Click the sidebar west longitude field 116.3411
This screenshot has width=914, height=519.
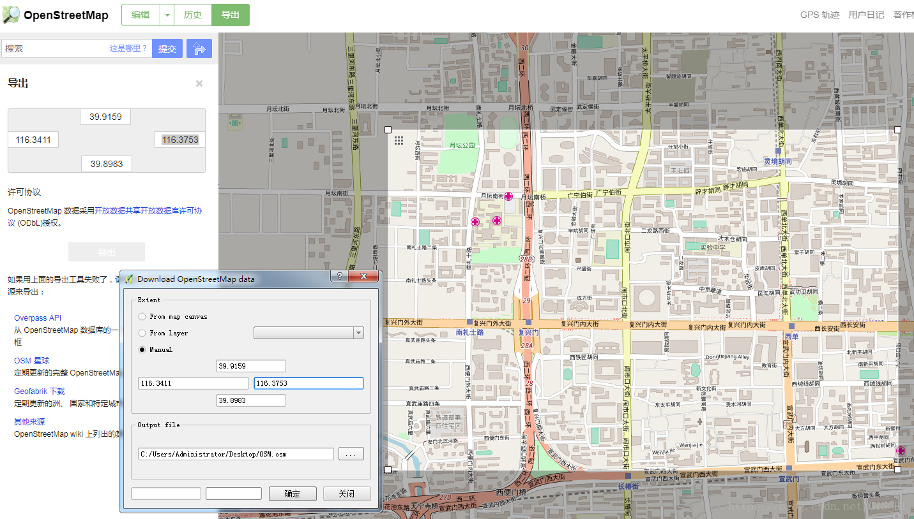pos(33,140)
